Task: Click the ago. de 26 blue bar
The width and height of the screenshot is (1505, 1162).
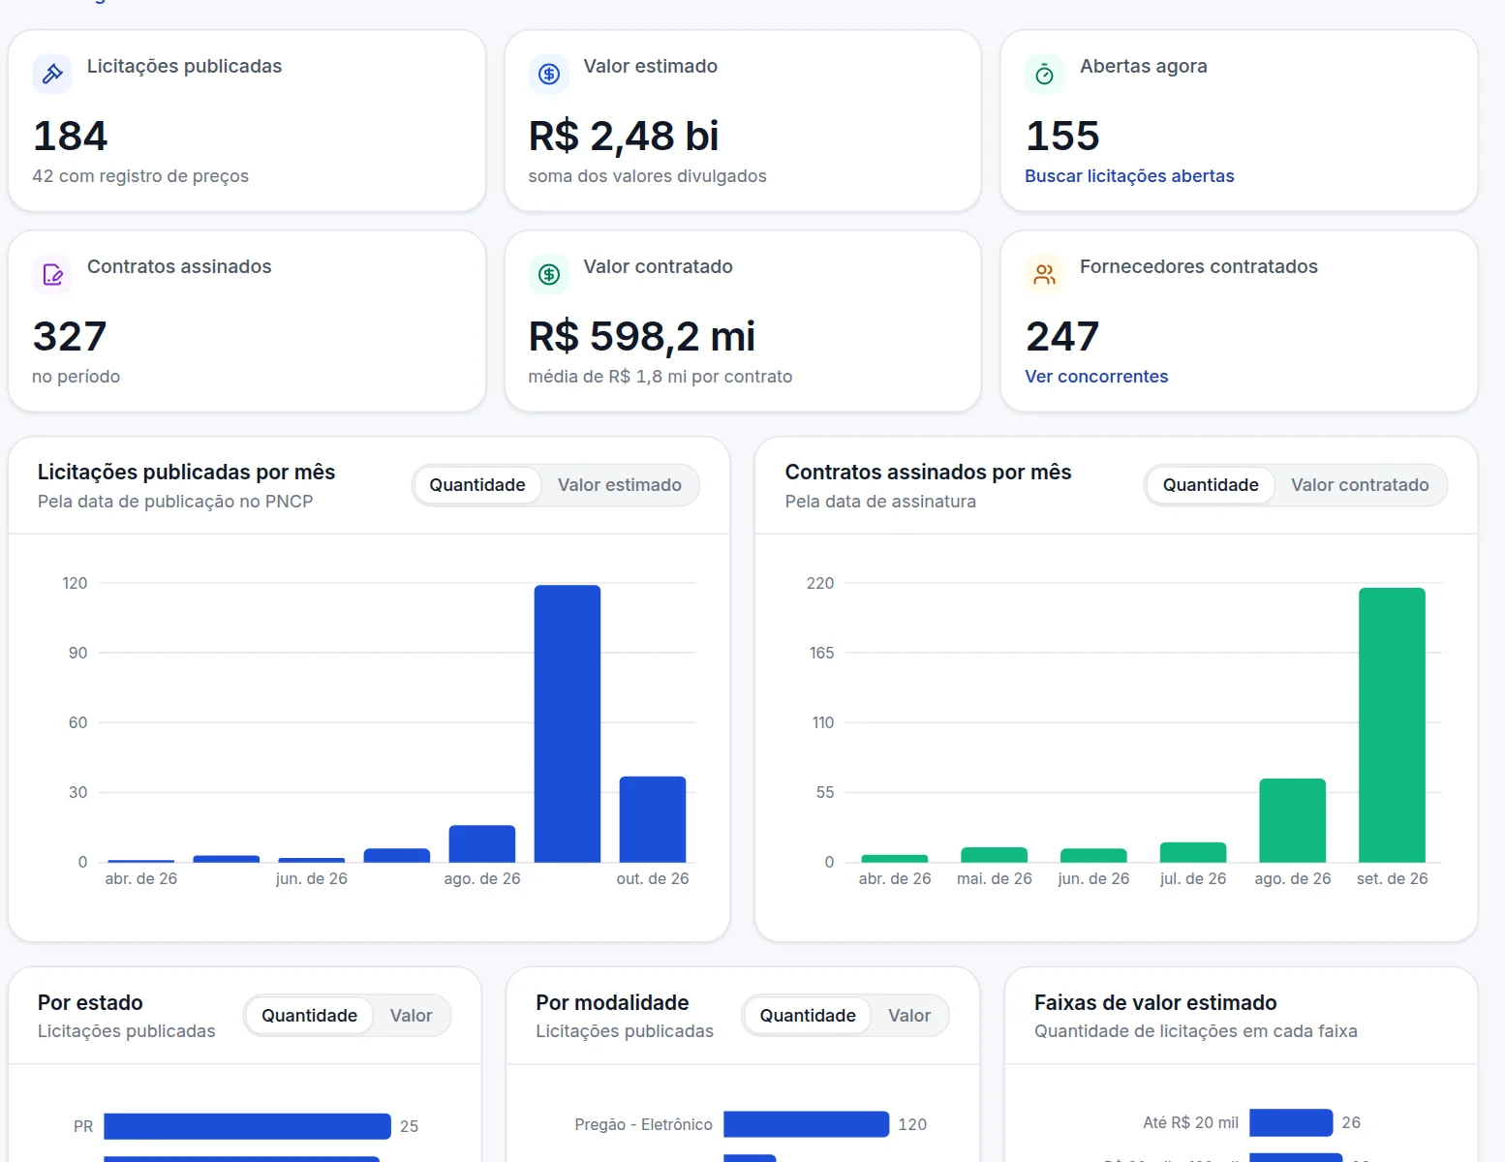Action: (482, 843)
